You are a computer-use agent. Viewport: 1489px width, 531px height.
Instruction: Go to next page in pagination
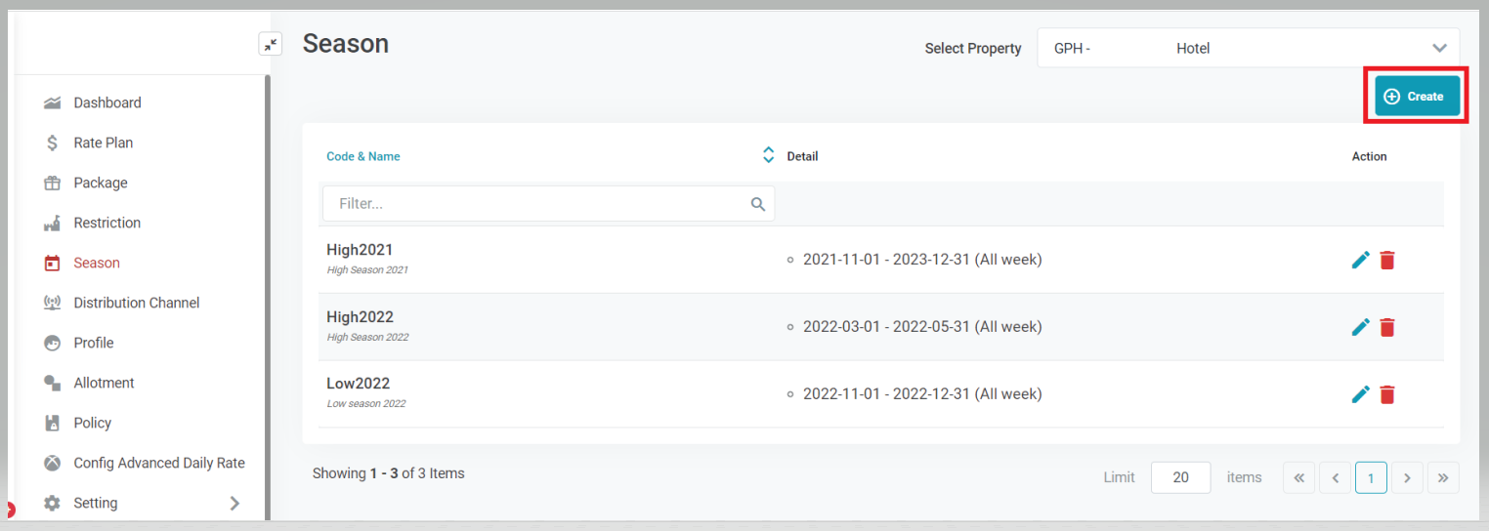[1407, 478]
